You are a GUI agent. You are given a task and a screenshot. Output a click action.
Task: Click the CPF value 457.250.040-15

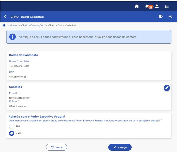[x=18, y=77]
